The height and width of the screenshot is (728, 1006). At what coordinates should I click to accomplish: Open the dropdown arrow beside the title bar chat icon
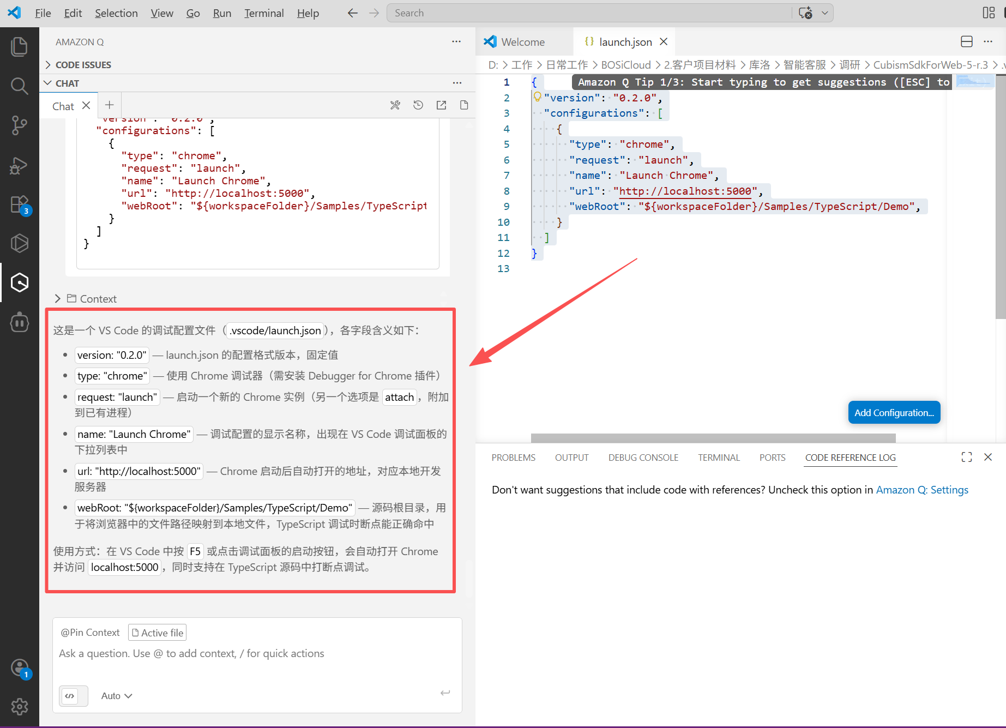pyautogui.click(x=825, y=13)
